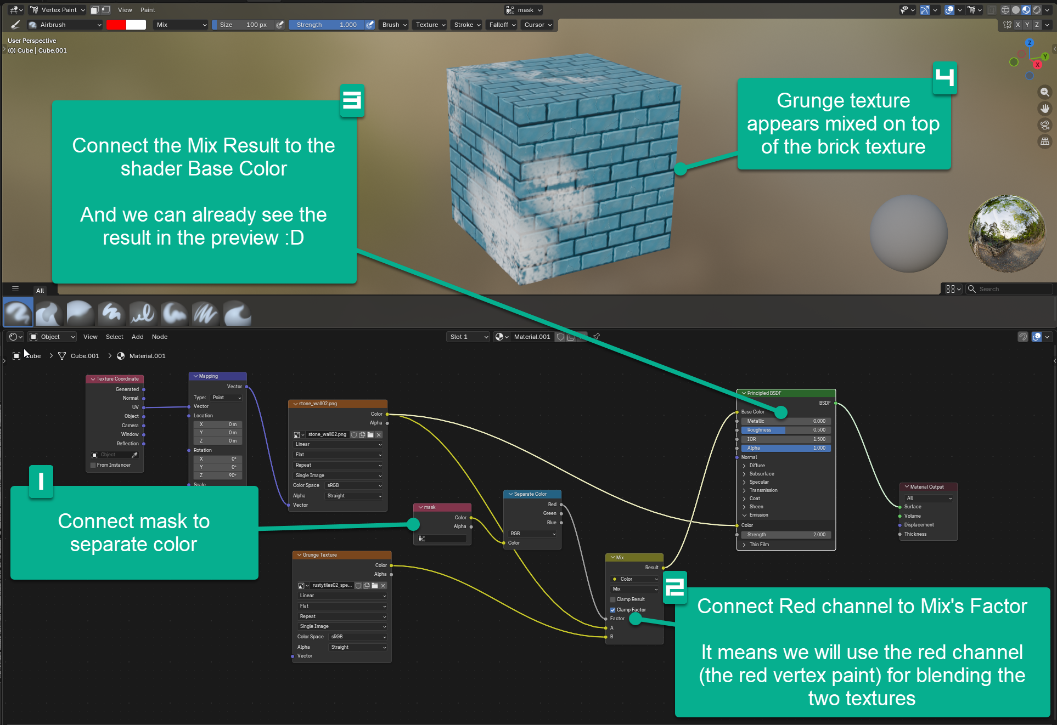
Task: Open the Vertex Paint mode dropdown
Action: (58, 10)
